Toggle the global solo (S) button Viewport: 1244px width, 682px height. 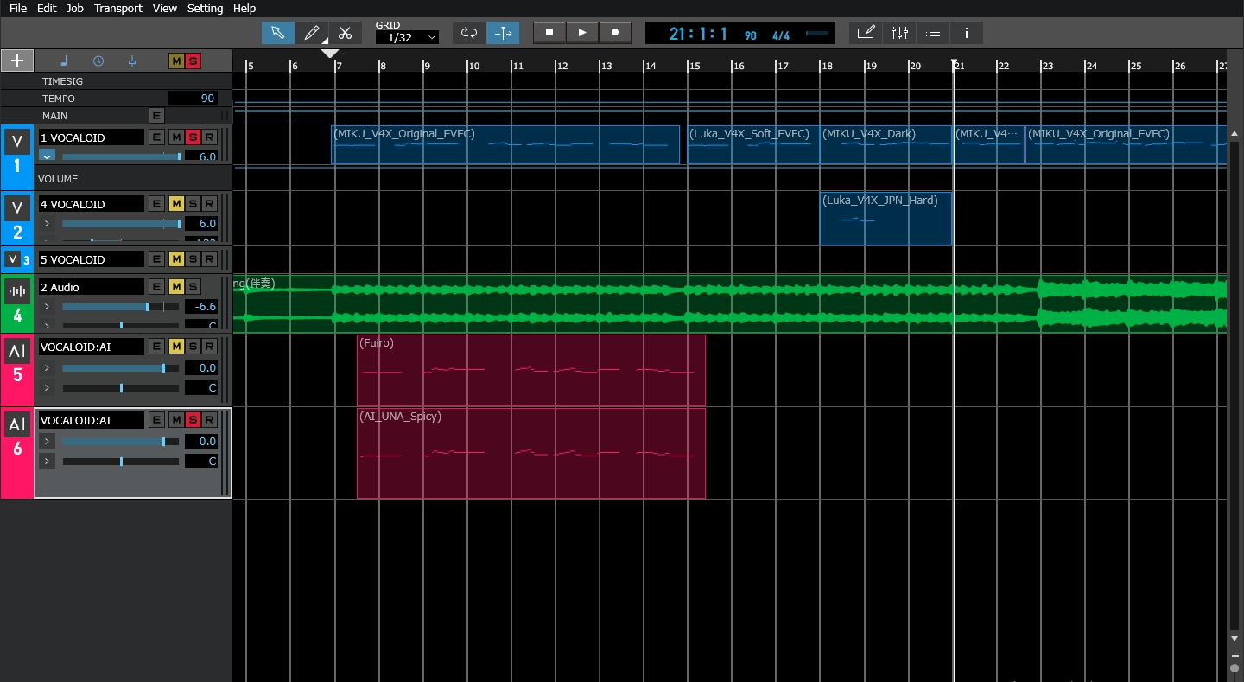pos(193,61)
